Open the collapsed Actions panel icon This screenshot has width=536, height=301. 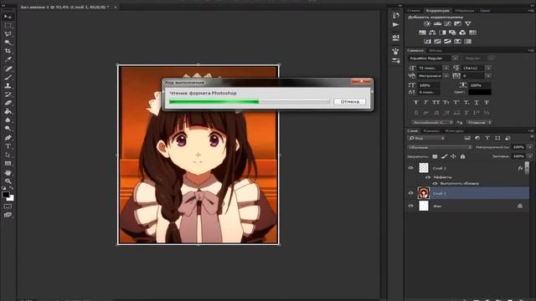point(396,25)
